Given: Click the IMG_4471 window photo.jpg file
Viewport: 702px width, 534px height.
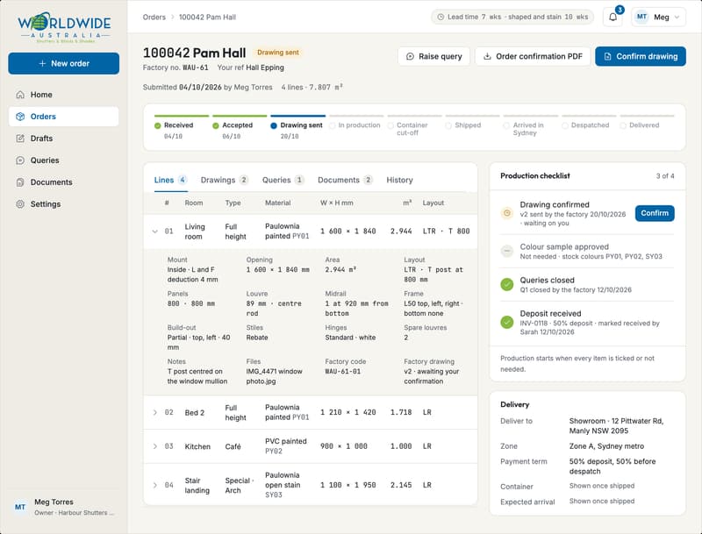Looking at the screenshot, I should coord(274,376).
